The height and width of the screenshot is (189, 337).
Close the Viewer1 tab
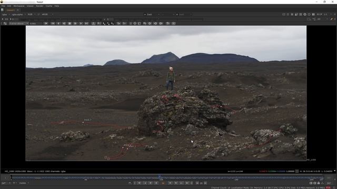pos(17,10)
